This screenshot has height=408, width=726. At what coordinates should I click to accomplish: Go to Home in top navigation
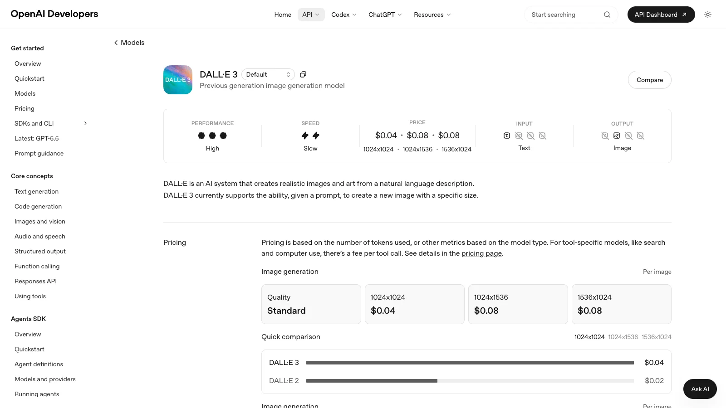point(283,15)
